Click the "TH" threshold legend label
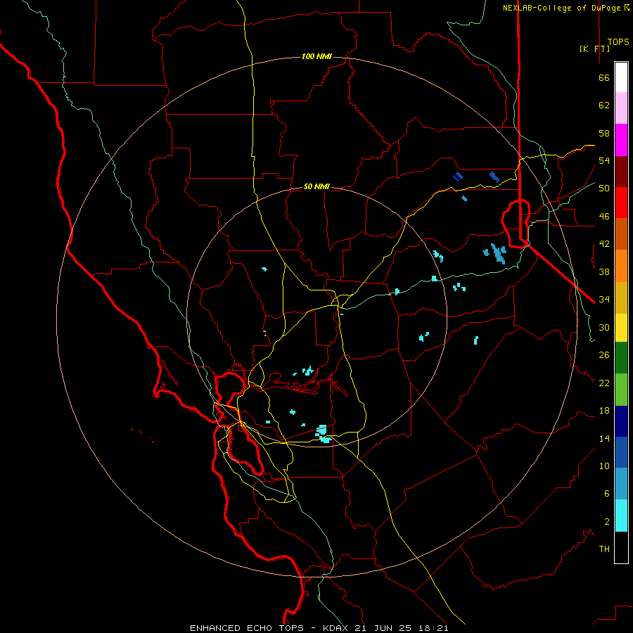 tap(604, 549)
